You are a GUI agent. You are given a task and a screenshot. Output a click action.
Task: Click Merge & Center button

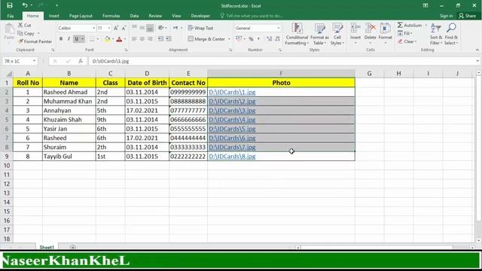pos(206,39)
